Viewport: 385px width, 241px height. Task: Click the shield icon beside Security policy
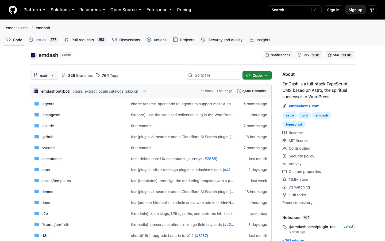(284, 156)
